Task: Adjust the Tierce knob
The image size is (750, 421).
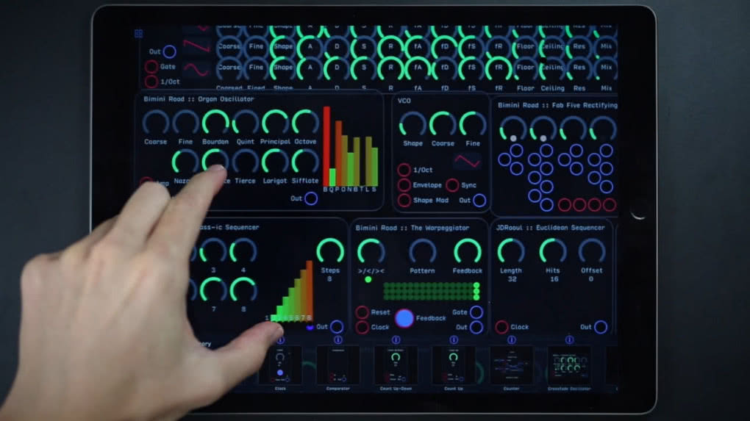Action: [x=246, y=162]
